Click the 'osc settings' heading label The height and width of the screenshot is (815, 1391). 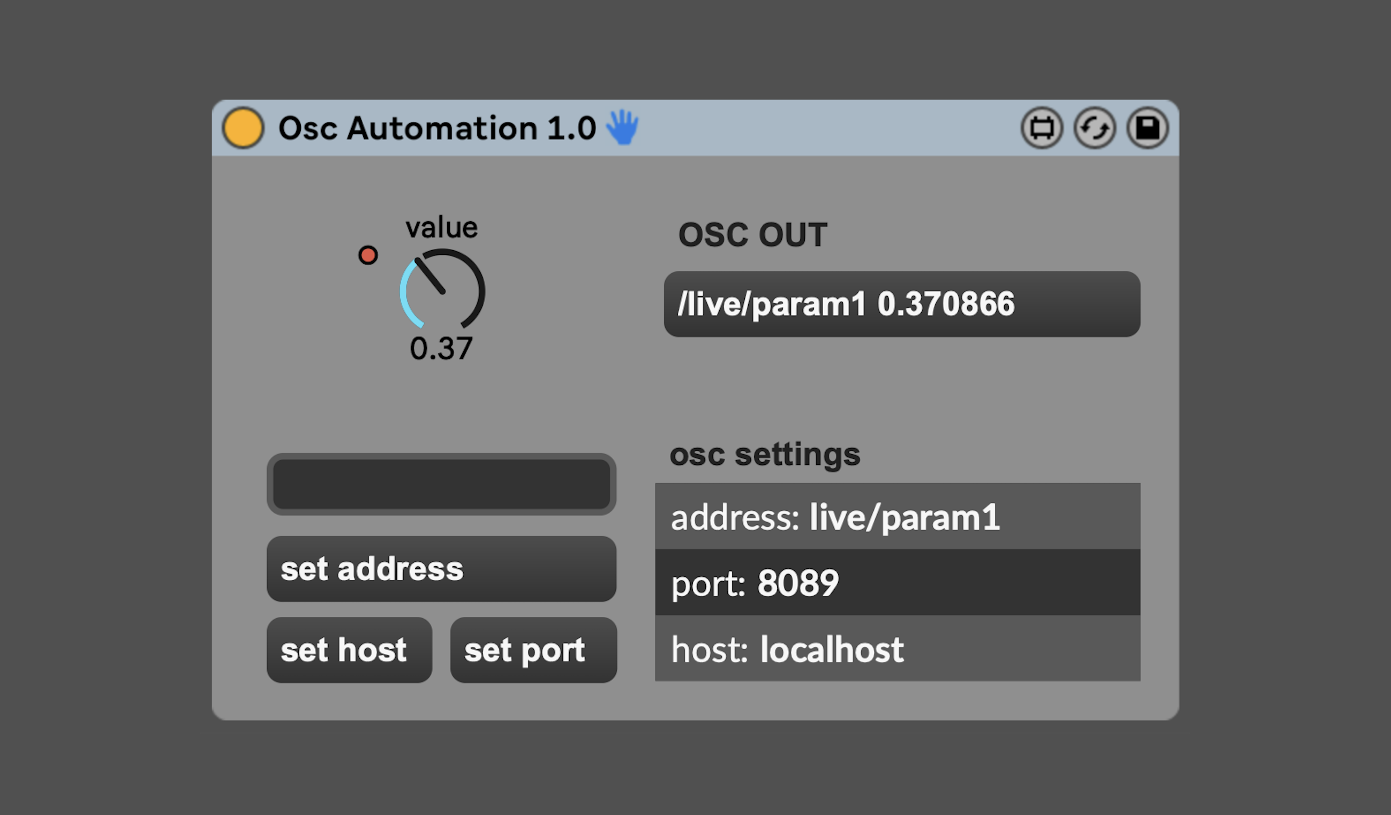click(x=764, y=455)
